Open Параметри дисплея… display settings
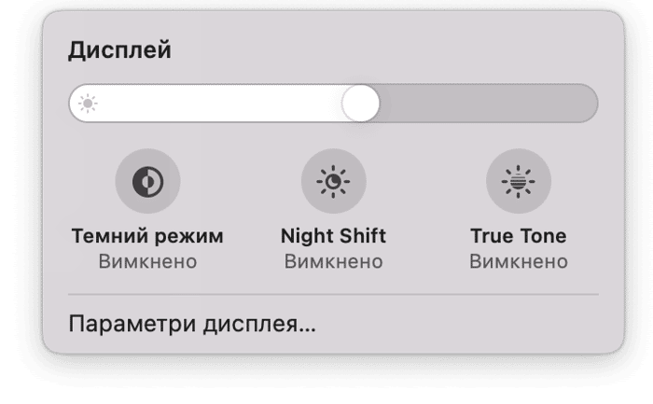The image size is (653, 404). pos(192,324)
